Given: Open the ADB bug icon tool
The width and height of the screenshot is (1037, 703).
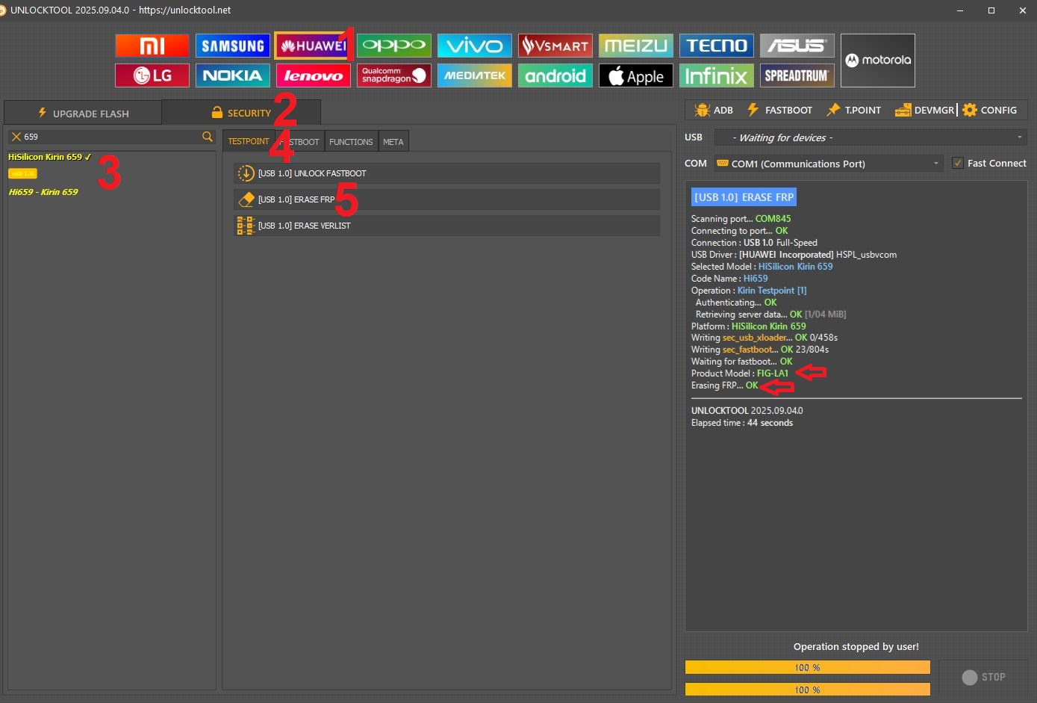Looking at the screenshot, I should click(714, 110).
